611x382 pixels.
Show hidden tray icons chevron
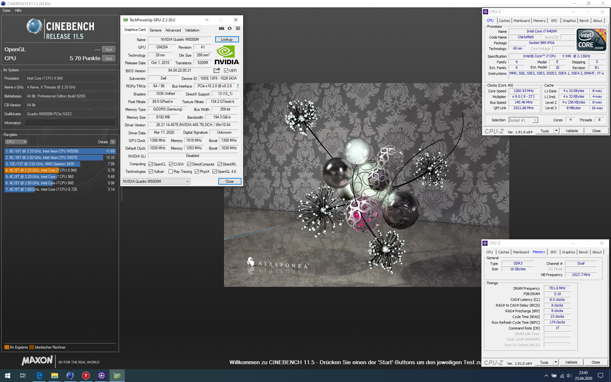[546, 376]
